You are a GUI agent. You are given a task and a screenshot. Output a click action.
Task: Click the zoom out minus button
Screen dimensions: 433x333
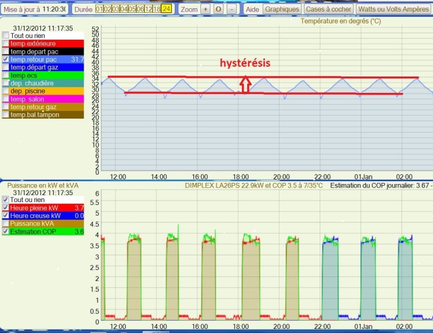click(x=232, y=9)
